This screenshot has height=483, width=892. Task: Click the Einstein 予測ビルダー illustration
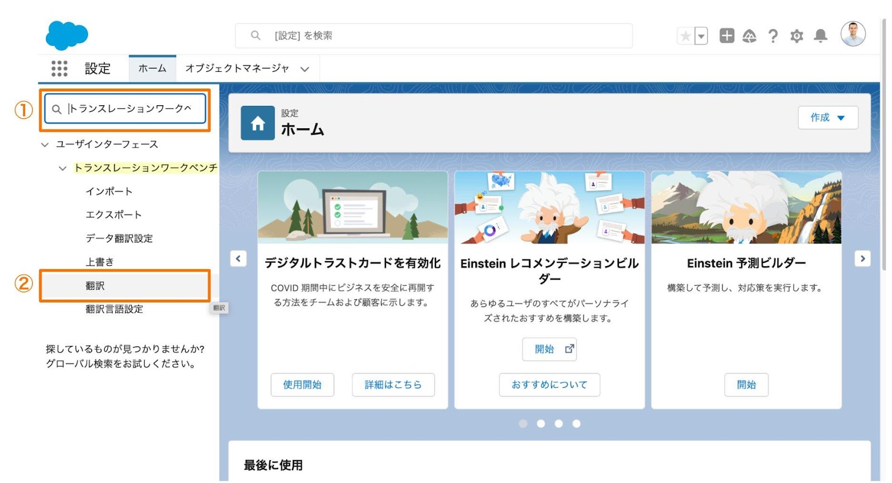746,207
